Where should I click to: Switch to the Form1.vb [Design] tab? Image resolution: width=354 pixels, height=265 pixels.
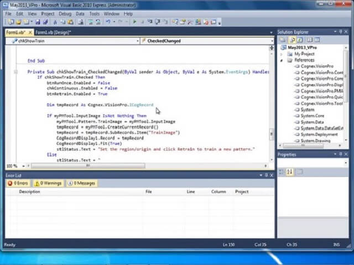tap(53, 33)
